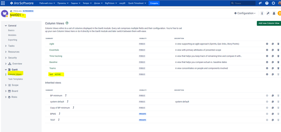This screenshot has width=281, height=132.
Task: Copy the inherited system default view
Action: click(273, 102)
